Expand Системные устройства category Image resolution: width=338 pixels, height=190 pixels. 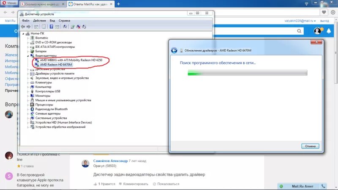pyautogui.click(x=28, y=118)
